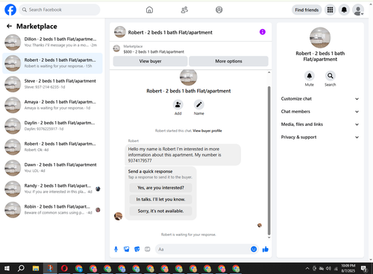Viewport: 373px width, 274px height.
Task: Expand Customize chat section
Action: tap(320, 99)
